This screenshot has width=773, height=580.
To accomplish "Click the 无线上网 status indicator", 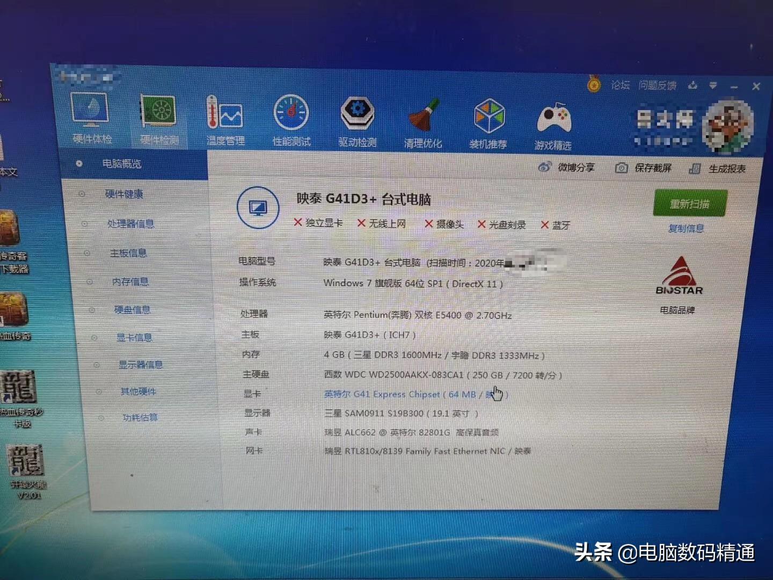I will [382, 223].
